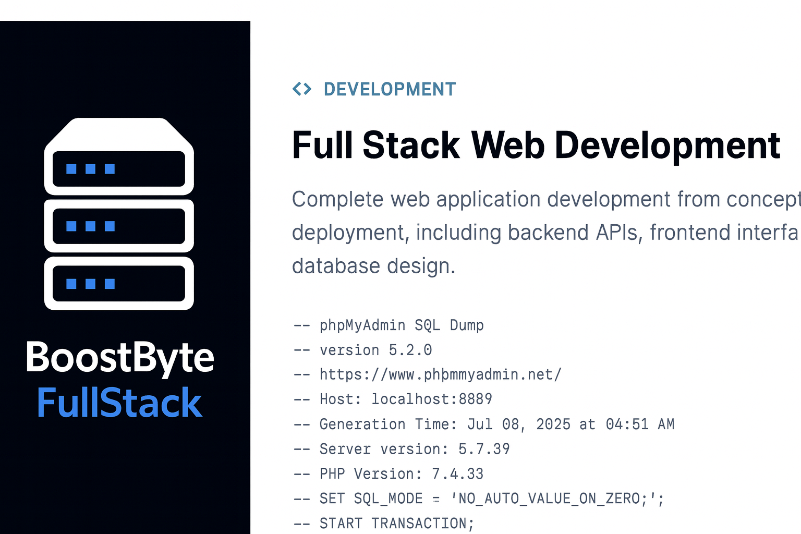Image resolution: width=801 pixels, height=534 pixels.
Task: Click the '-- version 5.2.0' line
Action: (362, 350)
